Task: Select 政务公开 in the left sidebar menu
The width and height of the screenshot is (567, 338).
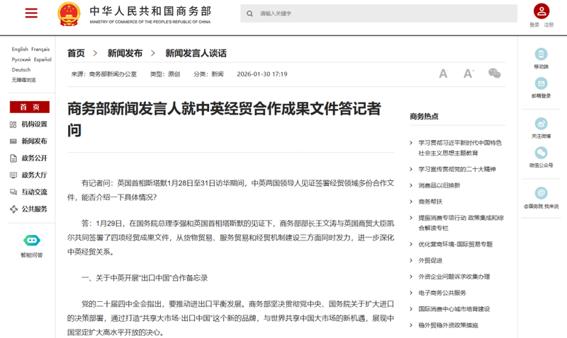Action: 34,158
